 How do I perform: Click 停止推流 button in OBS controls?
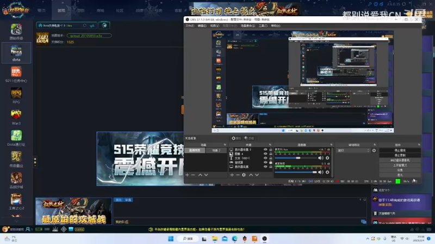[x=400, y=150]
